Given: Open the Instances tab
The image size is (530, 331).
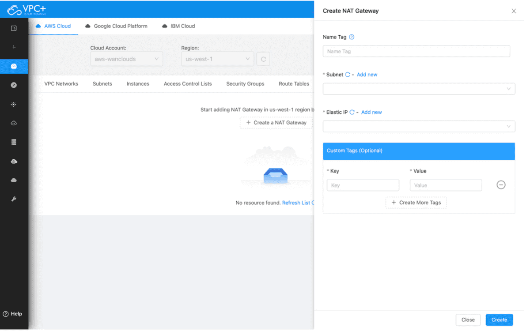Looking at the screenshot, I should 138,84.
